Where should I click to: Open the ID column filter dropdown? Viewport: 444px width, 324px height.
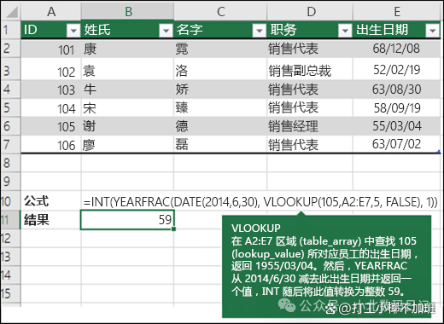point(73,31)
